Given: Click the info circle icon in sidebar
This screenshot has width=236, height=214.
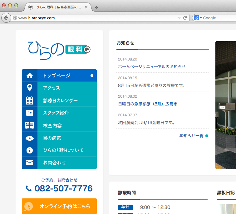Looking at the screenshot, I should coord(30,150).
